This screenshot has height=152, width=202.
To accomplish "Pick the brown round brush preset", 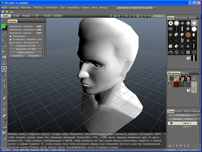I will [x=189, y=35].
